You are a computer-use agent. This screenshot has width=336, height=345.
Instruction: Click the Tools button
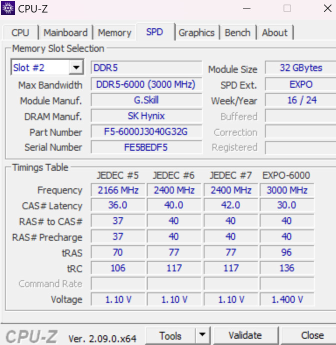170,336
